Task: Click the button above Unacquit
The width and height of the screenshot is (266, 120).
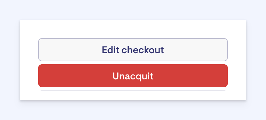Action: pos(133,50)
